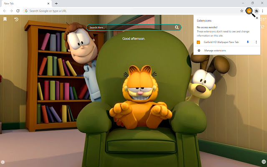Viewport: 267px width, 167px height.
Task: Open the Extensions puzzle-piece menu
Action: (x=257, y=11)
